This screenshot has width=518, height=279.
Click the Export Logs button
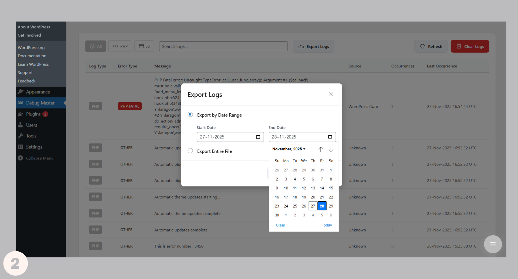313,46
